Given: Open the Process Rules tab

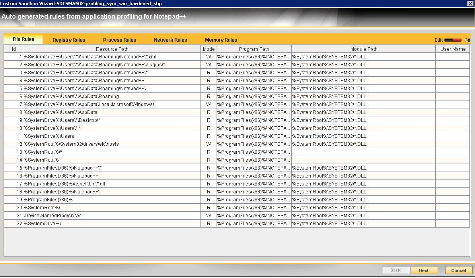Looking at the screenshot, I should (x=119, y=40).
